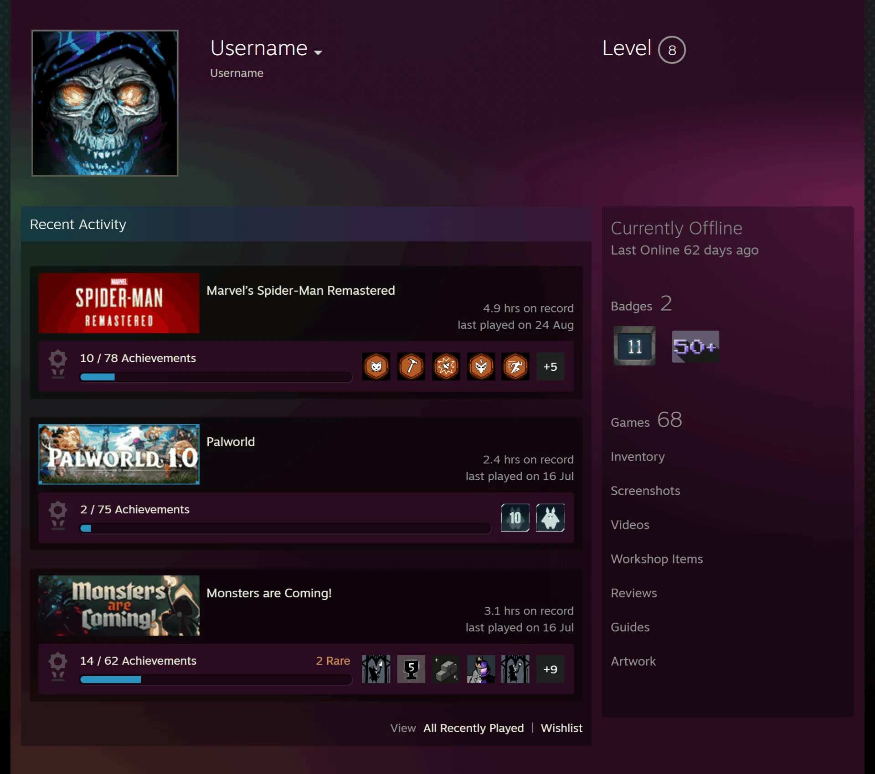Click the Palworld white creature achievement icon
This screenshot has height=774, width=875.
point(550,518)
